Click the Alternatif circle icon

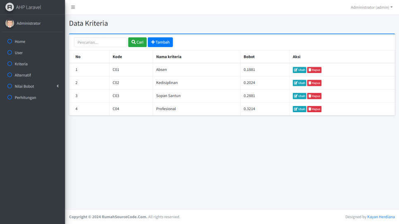click(9, 75)
